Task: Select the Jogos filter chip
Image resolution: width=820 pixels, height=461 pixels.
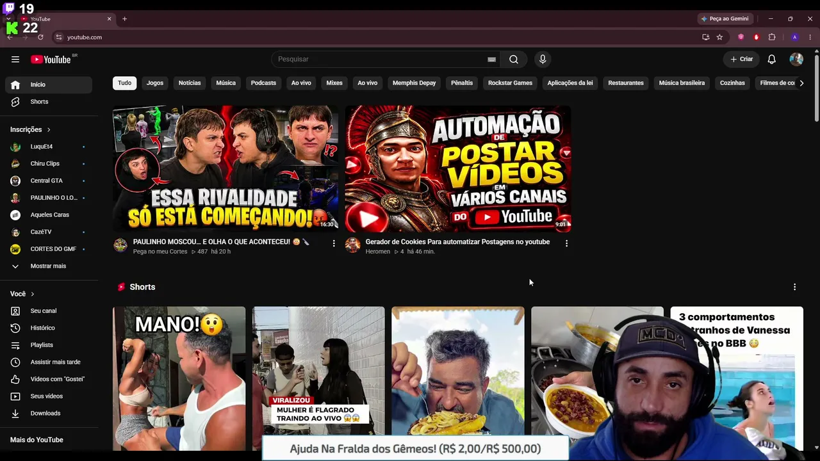Action: coord(155,83)
